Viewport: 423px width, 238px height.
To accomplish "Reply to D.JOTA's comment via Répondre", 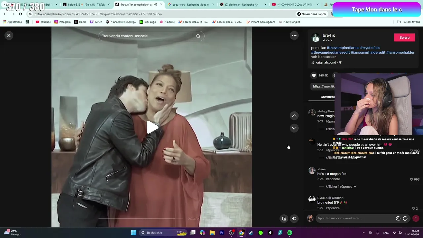I will coord(332,208).
